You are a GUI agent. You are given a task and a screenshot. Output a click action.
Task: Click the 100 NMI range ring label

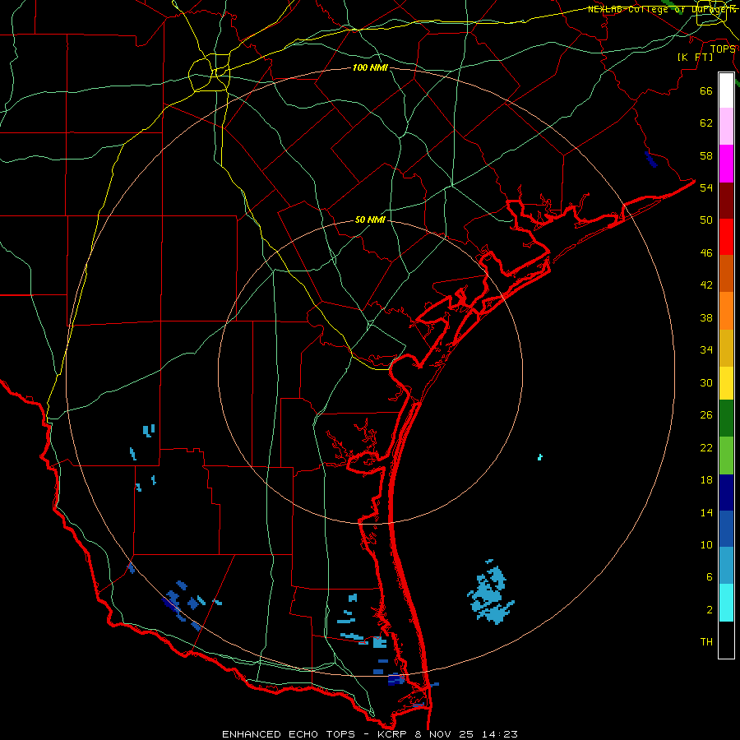(370, 67)
